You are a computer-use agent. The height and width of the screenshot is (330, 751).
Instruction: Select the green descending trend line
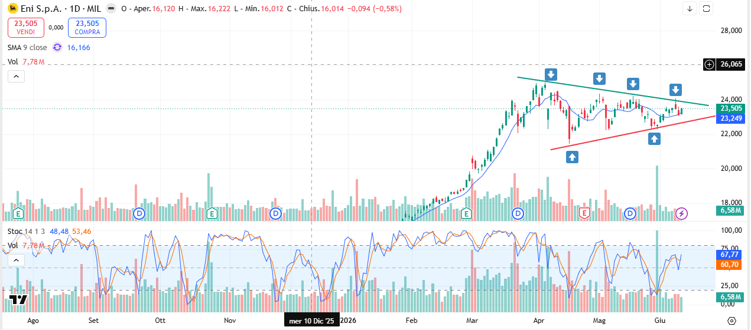point(612,91)
